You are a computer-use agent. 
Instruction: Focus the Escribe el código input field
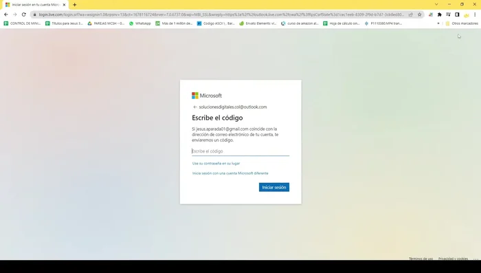[240, 151]
